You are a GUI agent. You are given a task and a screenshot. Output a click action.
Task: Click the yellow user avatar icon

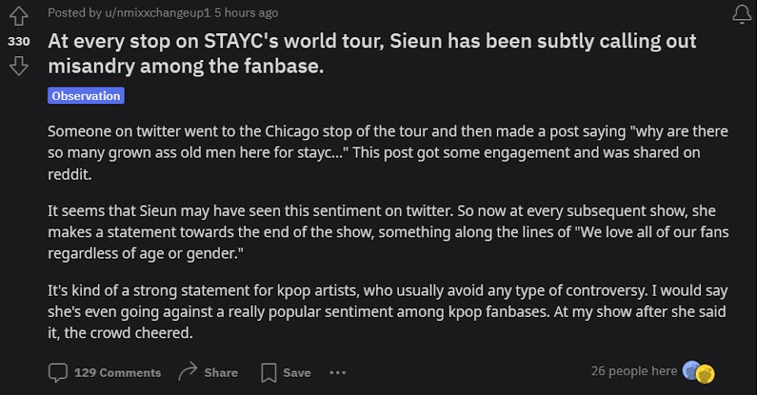pyautogui.click(x=705, y=373)
